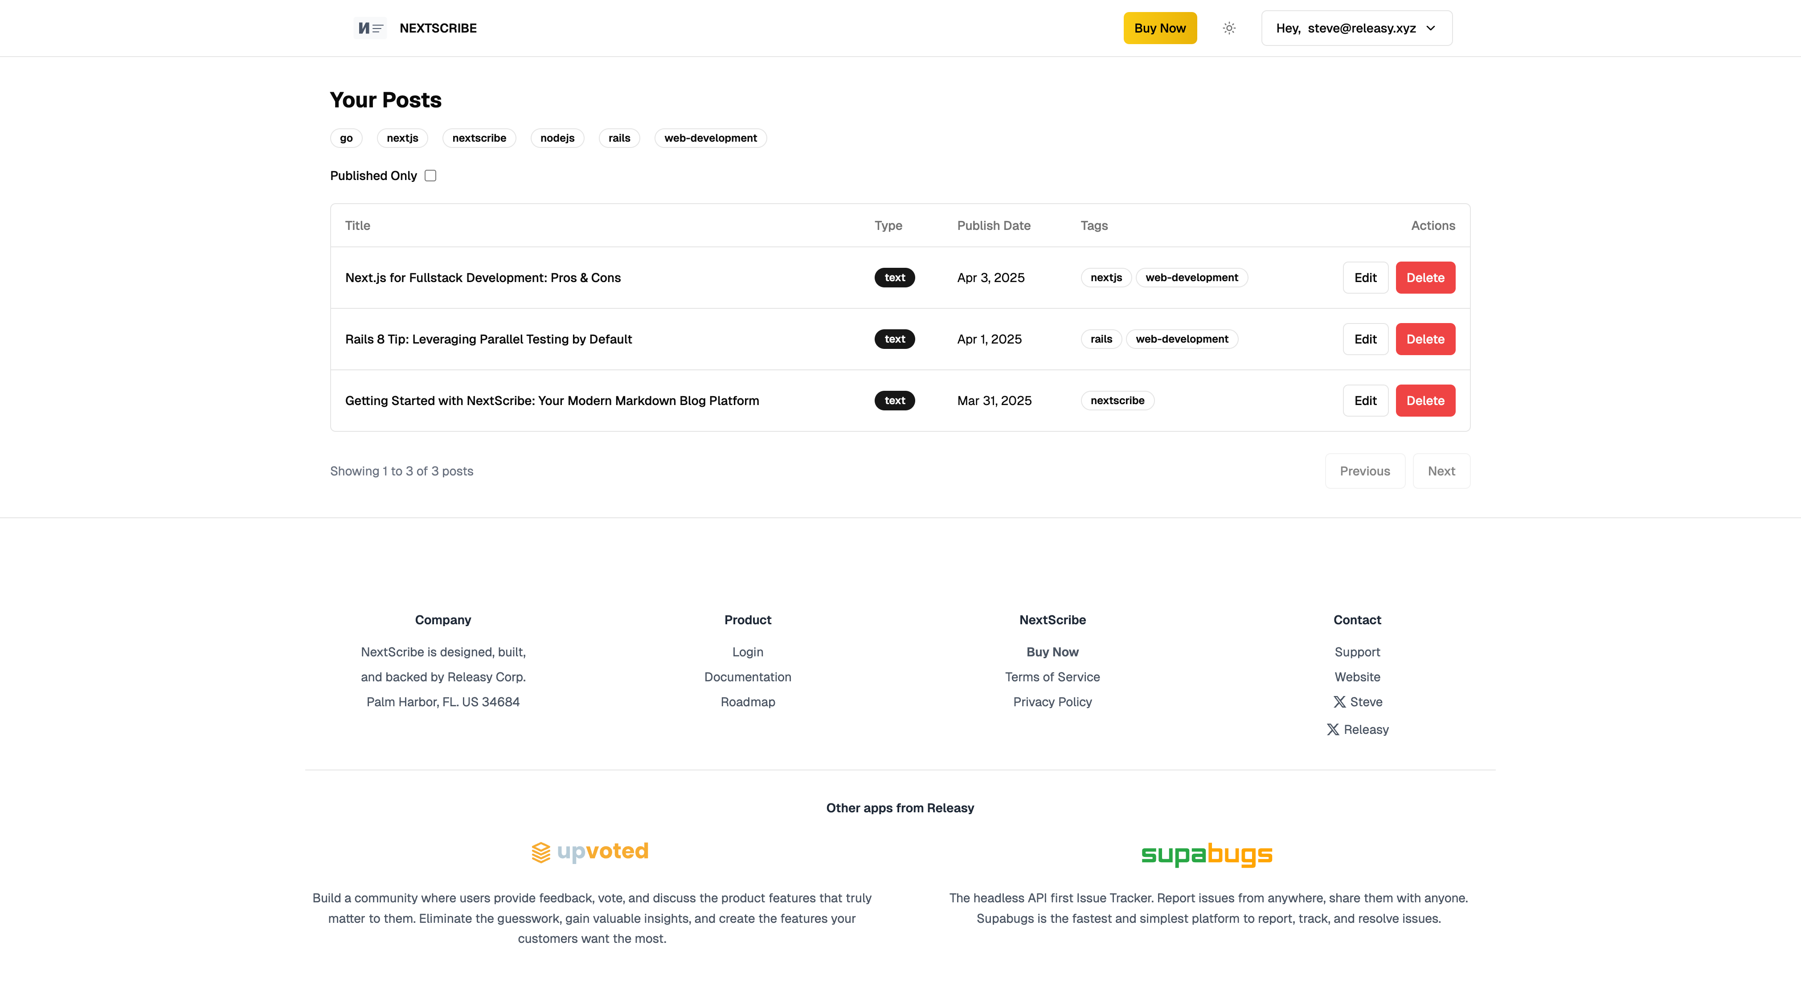Click web-development tag in the Next.js row
This screenshot has height=991, width=1801.
click(1191, 278)
